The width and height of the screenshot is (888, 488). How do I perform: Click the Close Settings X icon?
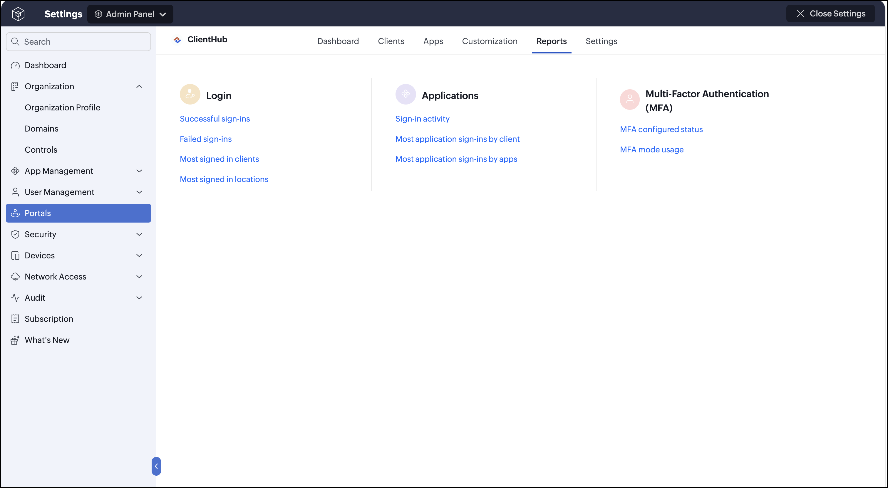(800, 14)
